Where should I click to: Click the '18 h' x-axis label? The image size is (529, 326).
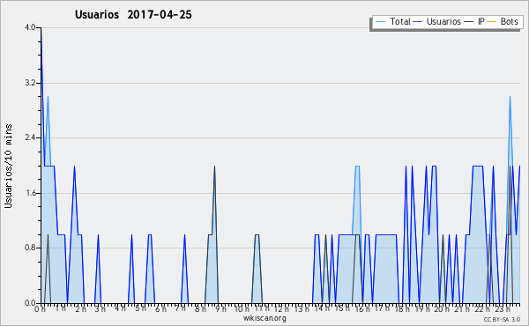tap(402, 309)
